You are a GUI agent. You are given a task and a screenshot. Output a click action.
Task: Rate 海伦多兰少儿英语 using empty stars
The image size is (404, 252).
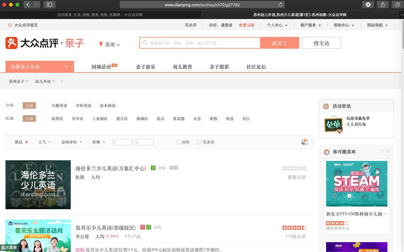(x=294, y=168)
